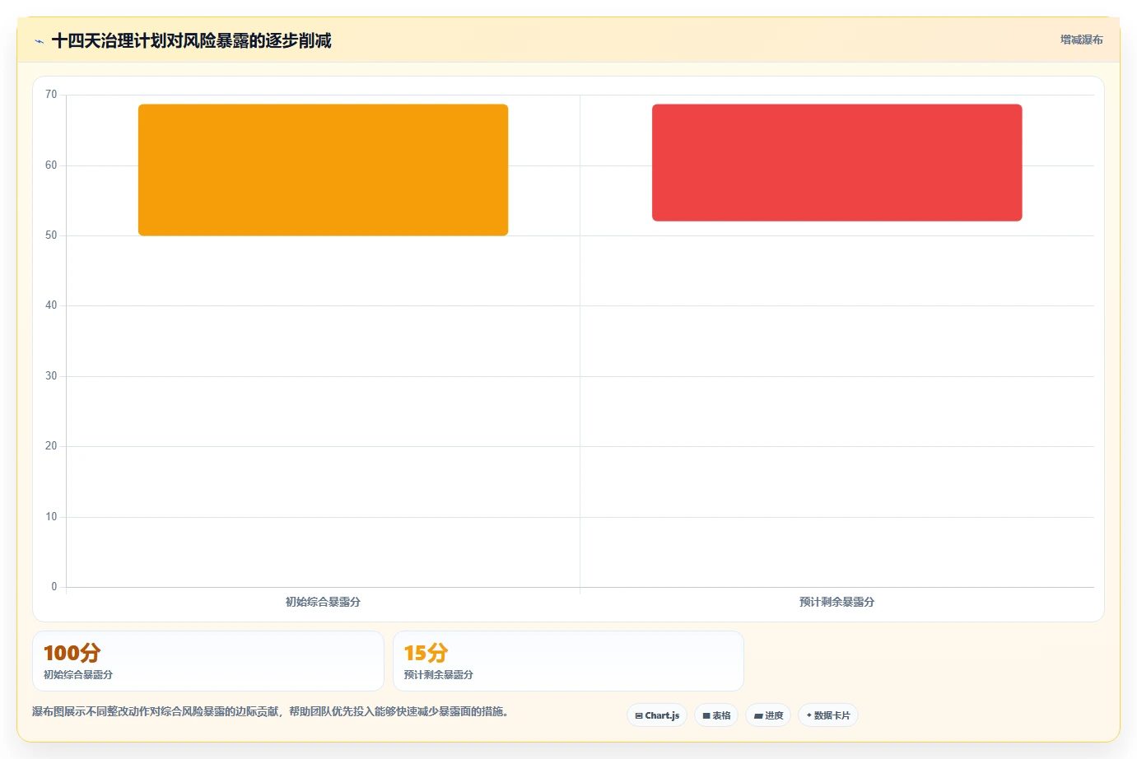The height and width of the screenshot is (759, 1137).
Task: Click the x-axis label 预计剩余暴露分
Action: (x=836, y=602)
